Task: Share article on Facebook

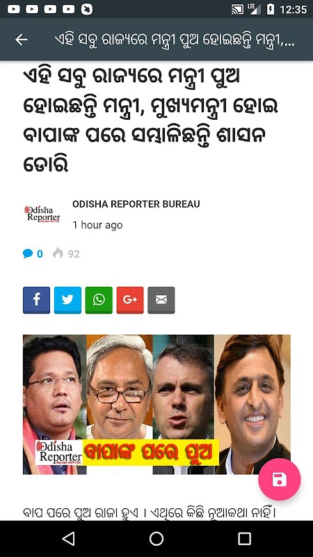Action: (x=37, y=300)
